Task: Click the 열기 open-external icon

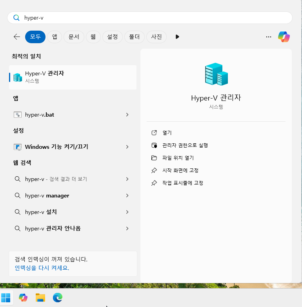Action: pos(154,133)
